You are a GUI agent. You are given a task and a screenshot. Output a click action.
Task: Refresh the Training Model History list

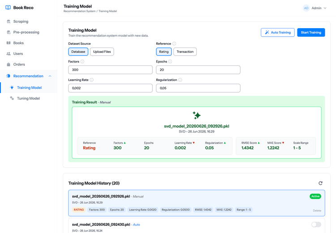(x=320, y=183)
